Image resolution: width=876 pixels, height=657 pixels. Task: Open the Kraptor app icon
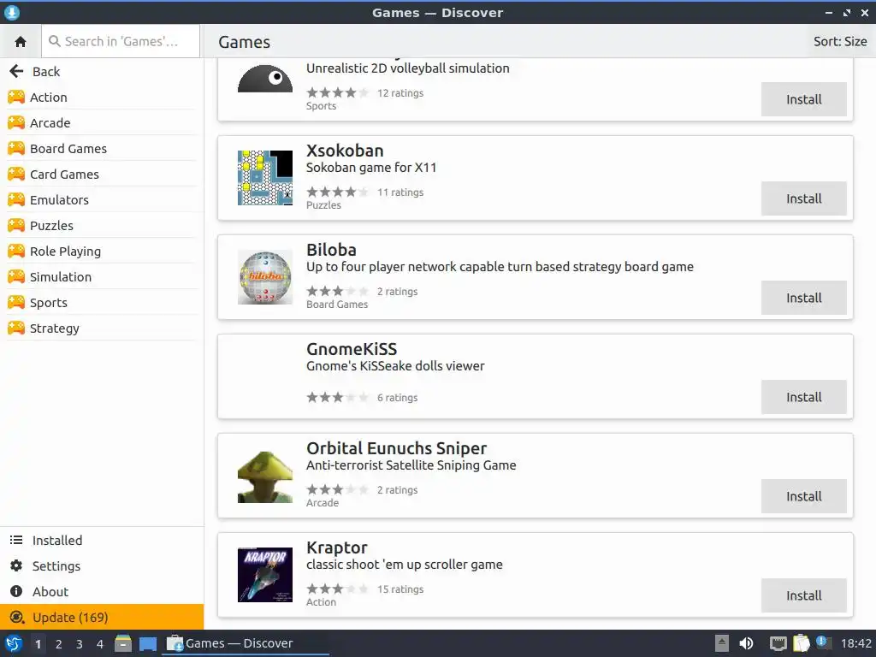tap(265, 575)
